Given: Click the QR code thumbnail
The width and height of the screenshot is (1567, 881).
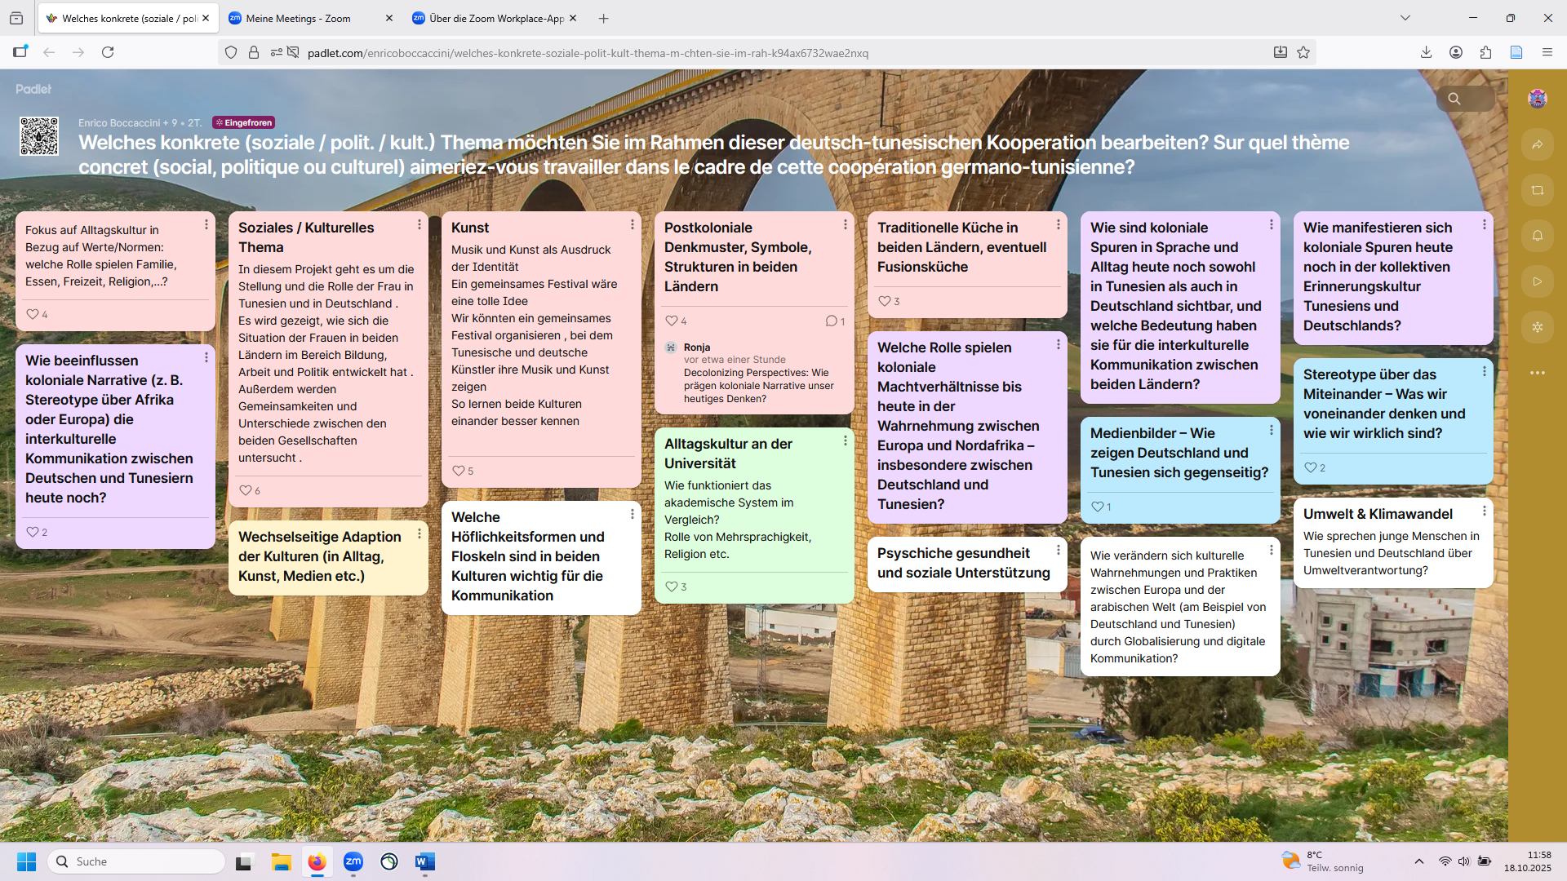Looking at the screenshot, I should point(39,136).
